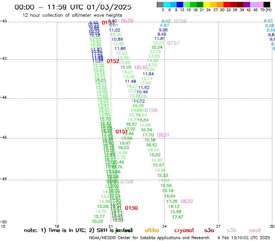Screen dimensions: 275x241
Task: Click the 11.48 blue wave value
Action: (130, 81)
